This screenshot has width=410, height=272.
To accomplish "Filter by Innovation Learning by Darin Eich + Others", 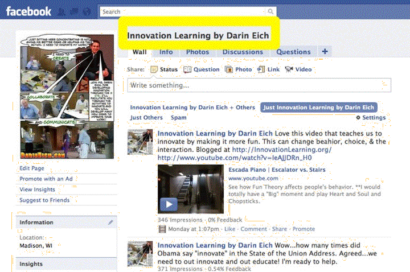I will [x=192, y=108].
